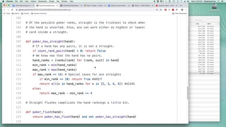
Task: Open Macintosh HD drive on desktop
Action: point(214,8)
